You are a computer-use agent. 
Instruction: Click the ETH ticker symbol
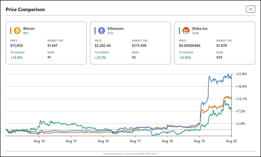[x=110, y=33]
